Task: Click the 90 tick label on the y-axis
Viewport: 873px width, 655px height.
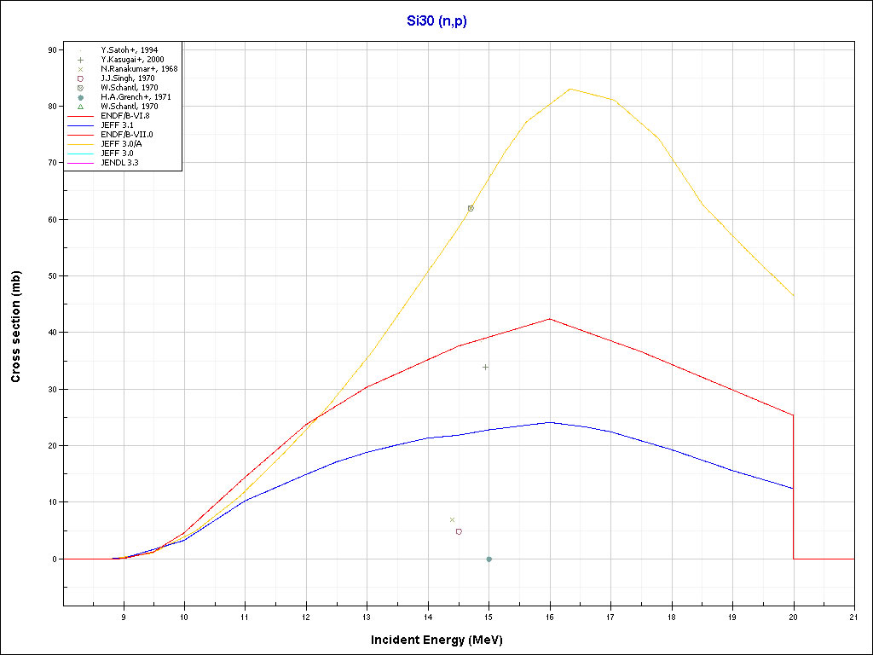Action: pos(53,49)
